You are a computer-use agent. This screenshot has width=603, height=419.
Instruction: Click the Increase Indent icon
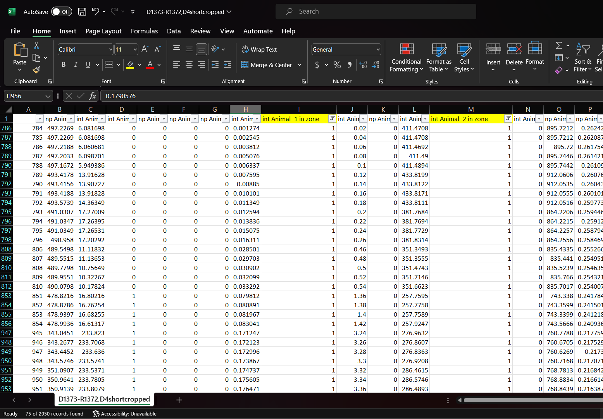click(227, 65)
